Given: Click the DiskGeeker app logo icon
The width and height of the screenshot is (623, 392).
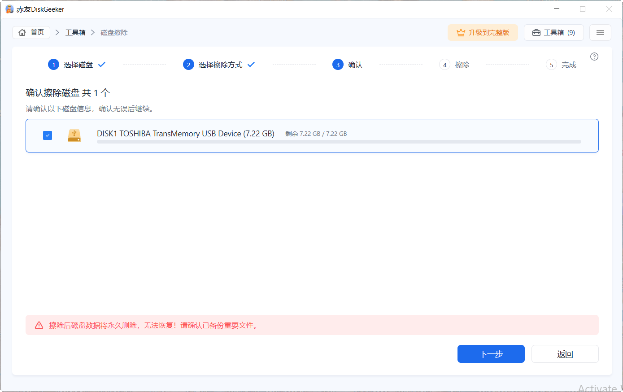Looking at the screenshot, I should point(9,9).
